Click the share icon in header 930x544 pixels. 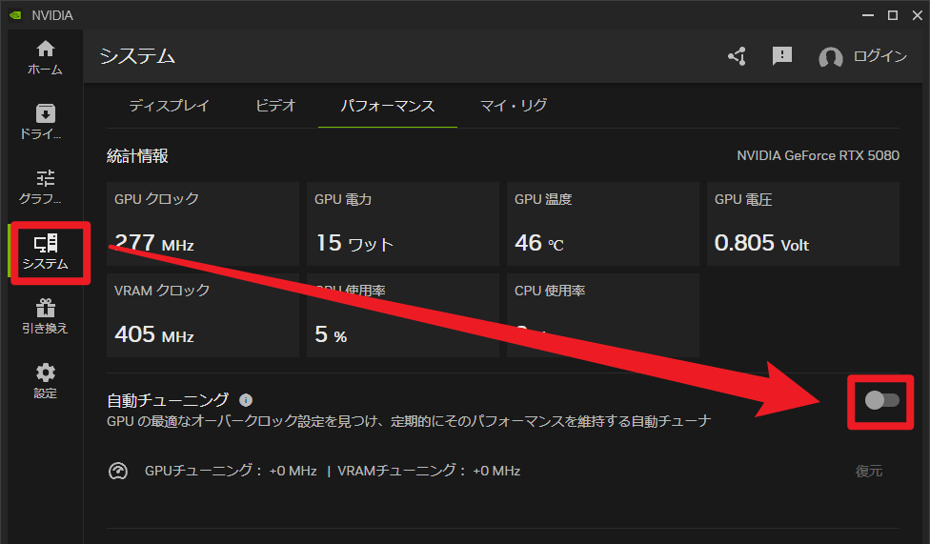[x=738, y=56]
